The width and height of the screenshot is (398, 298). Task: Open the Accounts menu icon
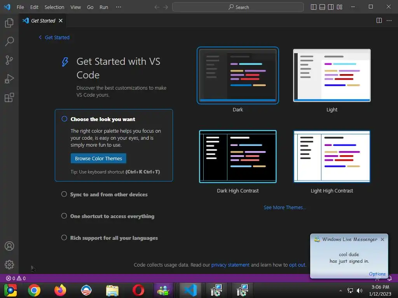[9, 246]
